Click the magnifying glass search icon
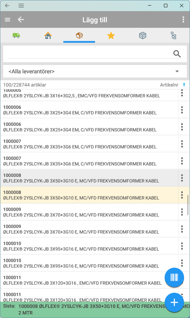 [177, 54]
